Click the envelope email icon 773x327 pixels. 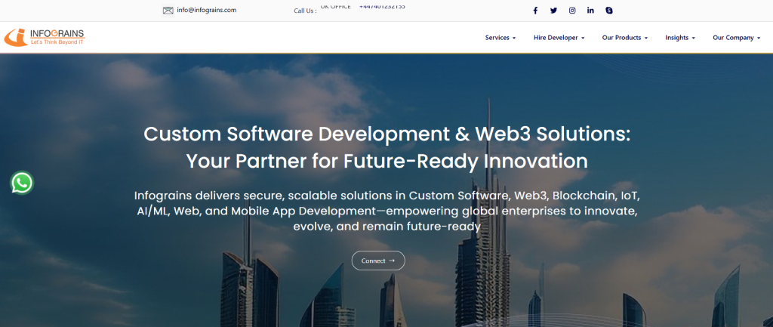(x=168, y=11)
